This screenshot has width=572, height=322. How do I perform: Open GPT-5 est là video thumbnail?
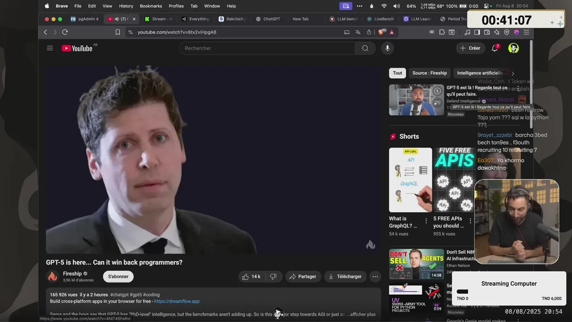pyautogui.click(x=416, y=100)
